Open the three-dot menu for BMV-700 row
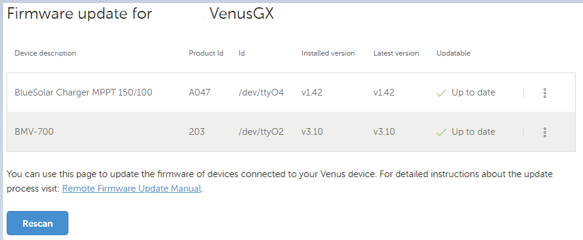The height and width of the screenshot is (240, 583). point(545,132)
